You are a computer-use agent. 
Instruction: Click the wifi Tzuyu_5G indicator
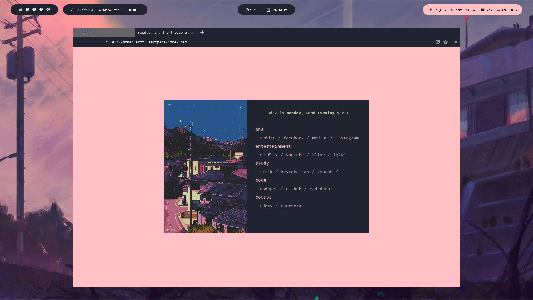438,10
